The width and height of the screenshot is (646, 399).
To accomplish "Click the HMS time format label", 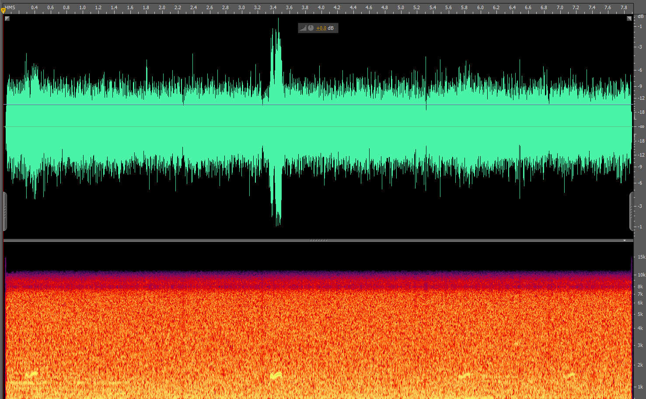I will pos(10,7).
